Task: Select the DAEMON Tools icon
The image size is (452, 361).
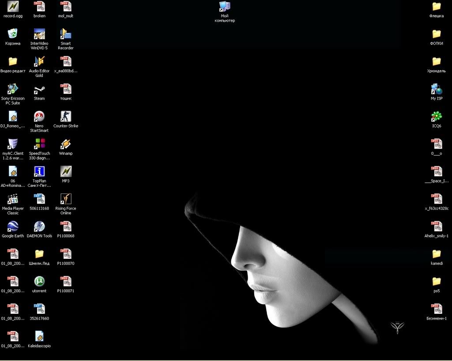Action: coord(39,227)
